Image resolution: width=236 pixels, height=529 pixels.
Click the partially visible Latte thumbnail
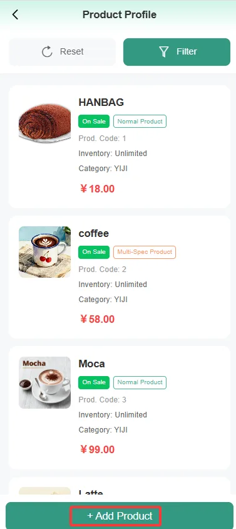pyautogui.click(x=45, y=491)
